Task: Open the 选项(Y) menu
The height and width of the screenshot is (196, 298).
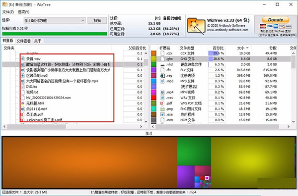Action: pyautogui.click(x=23, y=12)
